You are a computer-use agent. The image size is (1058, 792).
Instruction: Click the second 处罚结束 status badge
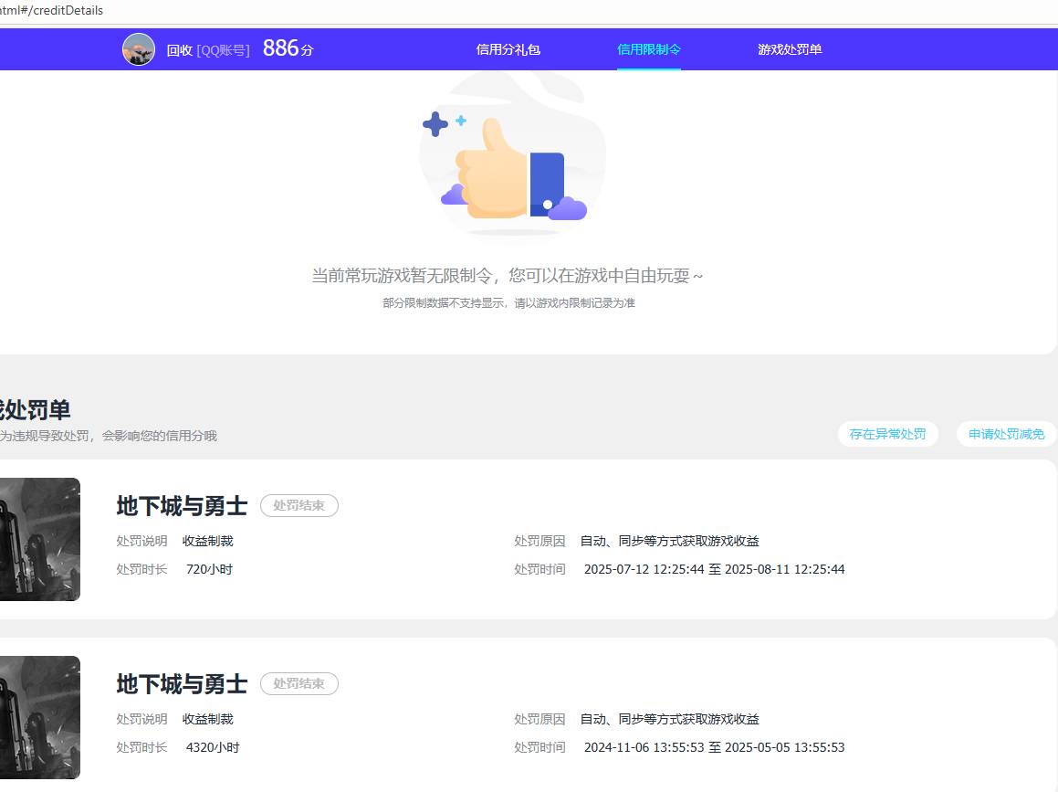tap(299, 683)
